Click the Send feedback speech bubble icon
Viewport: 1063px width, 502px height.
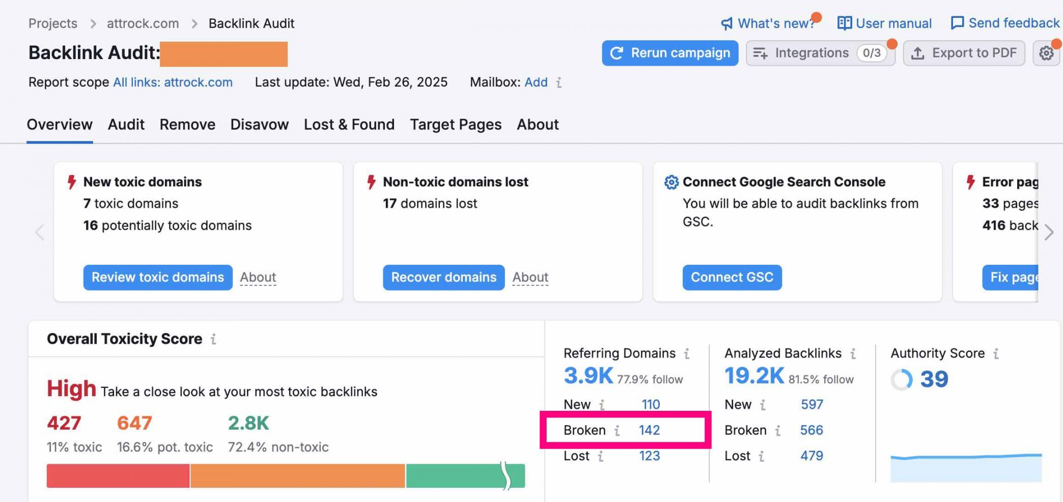pyautogui.click(x=957, y=23)
